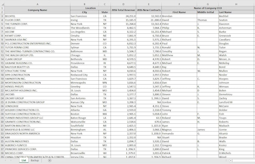255x164 pixels.
Task: Click the Watsonville city cell
Action: 84,122
